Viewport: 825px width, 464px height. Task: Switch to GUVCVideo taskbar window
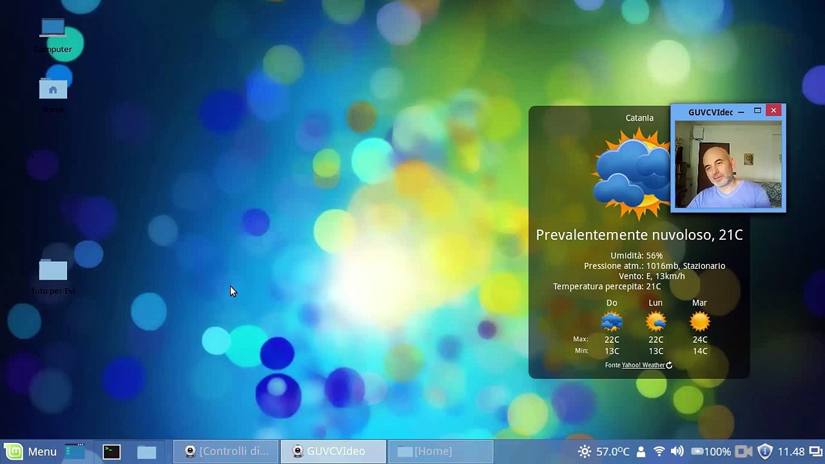click(333, 452)
